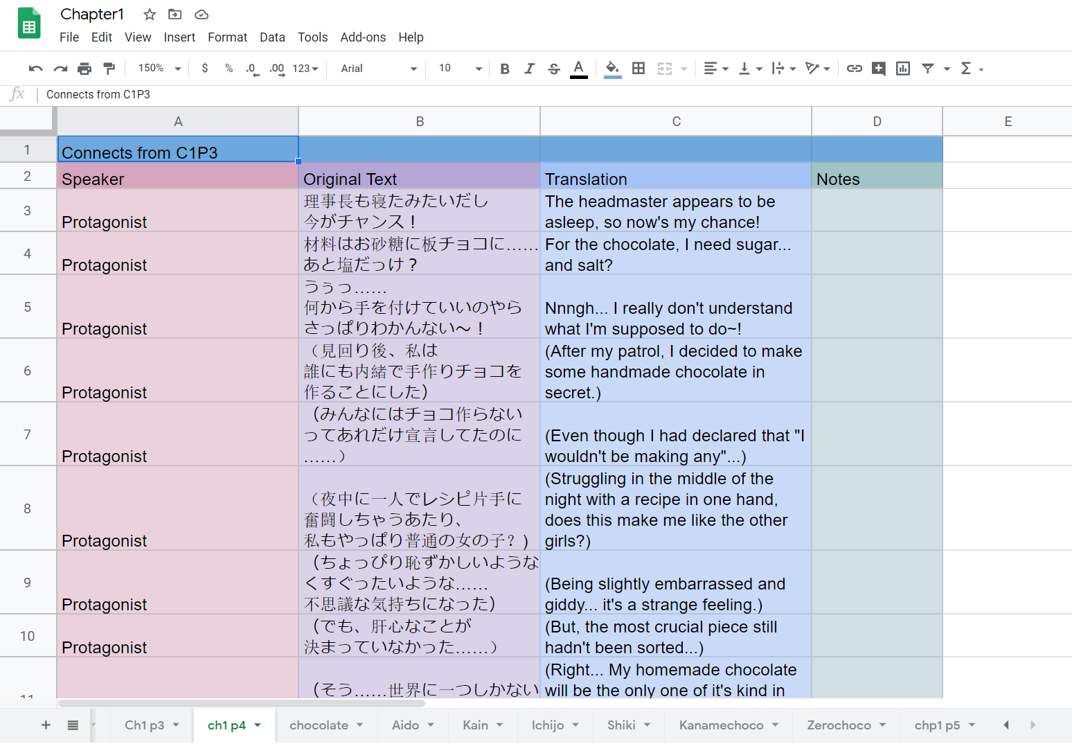Click the Merge cells icon
1072x744 pixels.
pyautogui.click(x=665, y=69)
